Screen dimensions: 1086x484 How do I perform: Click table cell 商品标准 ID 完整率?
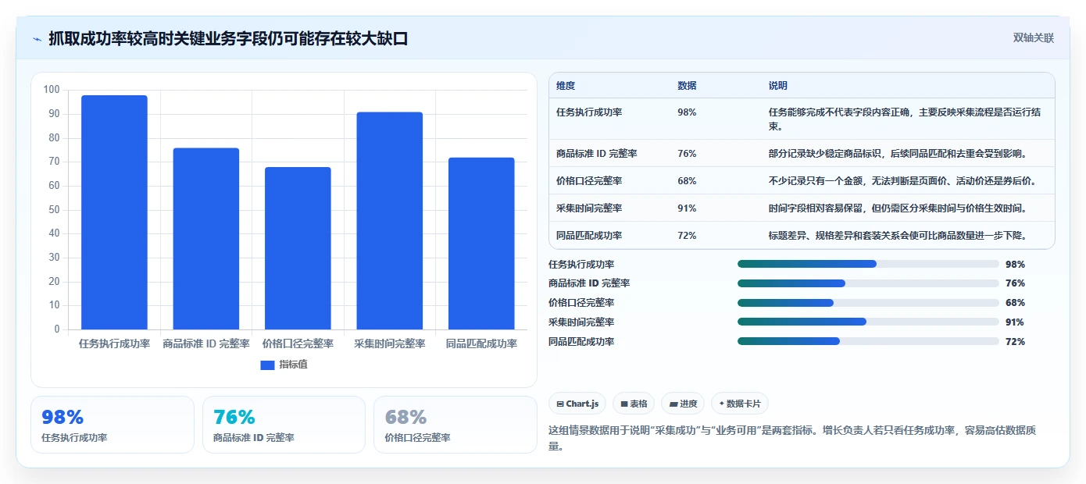tap(596, 154)
